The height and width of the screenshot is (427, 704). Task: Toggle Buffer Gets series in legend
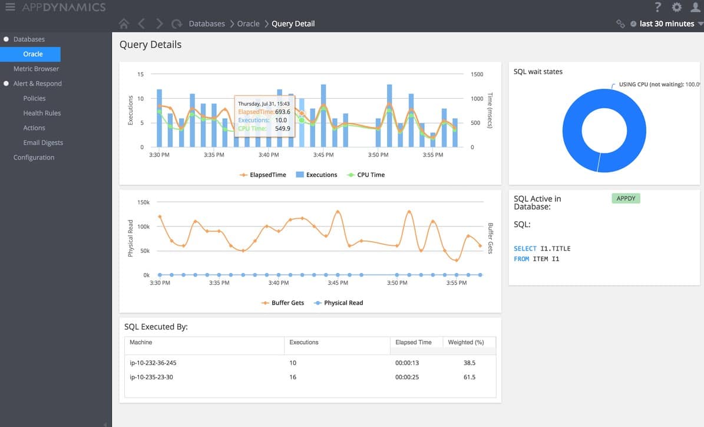pos(282,303)
